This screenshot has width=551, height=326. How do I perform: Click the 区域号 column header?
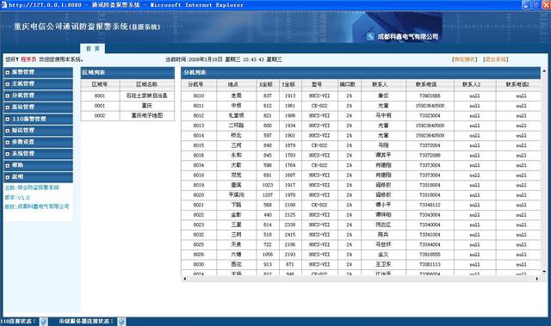tap(100, 84)
